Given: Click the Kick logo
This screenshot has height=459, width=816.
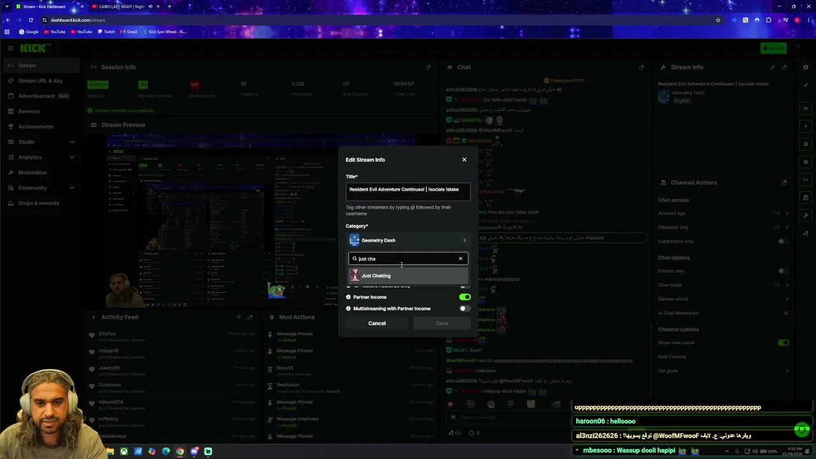Looking at the screenshot, I should point(35,48).
